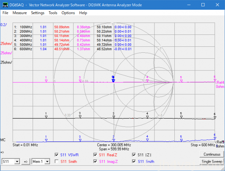Expand the Mem 1 memory dropdown

tap(48, 161)
